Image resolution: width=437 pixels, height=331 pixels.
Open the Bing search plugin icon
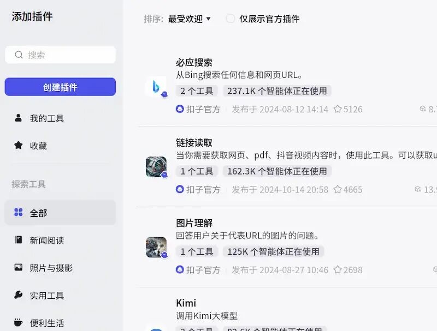(156, 87)
